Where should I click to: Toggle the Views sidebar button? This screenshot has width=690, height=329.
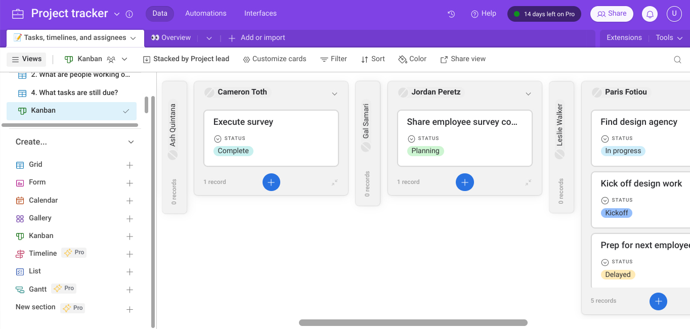coord(26,59)
